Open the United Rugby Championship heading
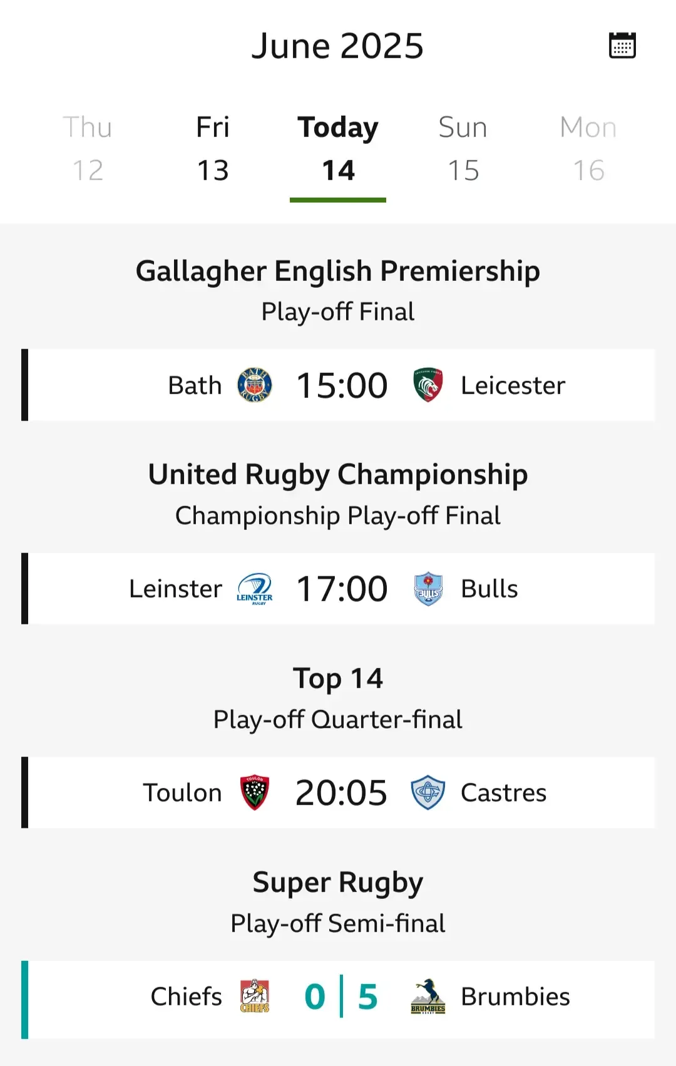 coord(338,475)
